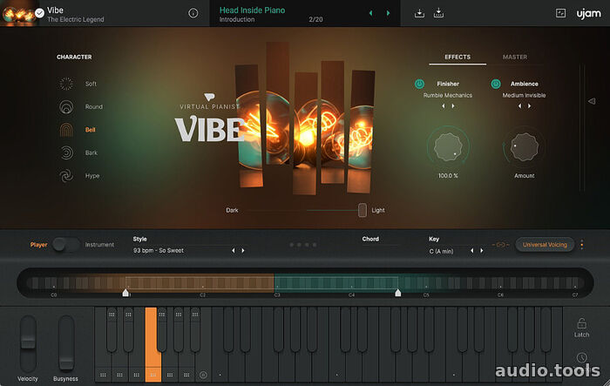Select the Soft character icon
The width and height of the screenshot is (610, 386).
point(66,84)
